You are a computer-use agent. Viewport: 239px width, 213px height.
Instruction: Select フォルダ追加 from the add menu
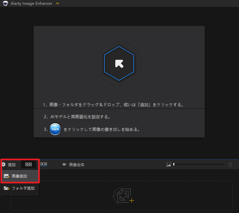click(20, 188)
